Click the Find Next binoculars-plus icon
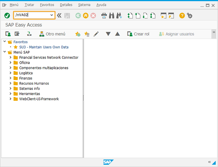218x167 pixels. click(x=119, y=16)
